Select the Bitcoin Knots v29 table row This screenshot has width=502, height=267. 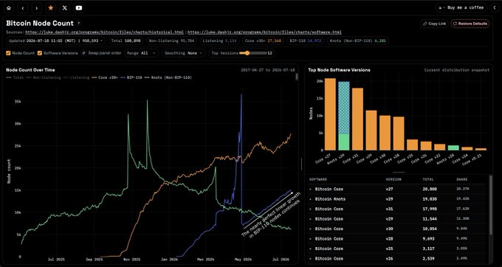(x=397, y=199)
